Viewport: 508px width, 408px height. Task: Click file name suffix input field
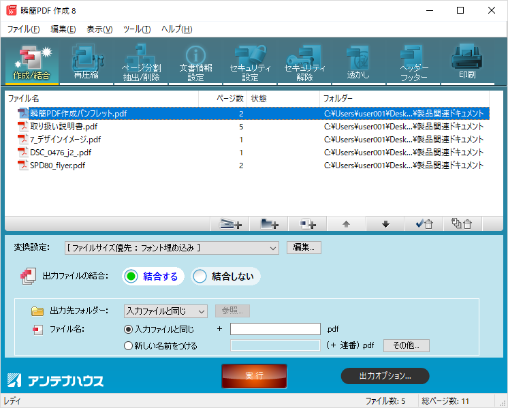275,329
